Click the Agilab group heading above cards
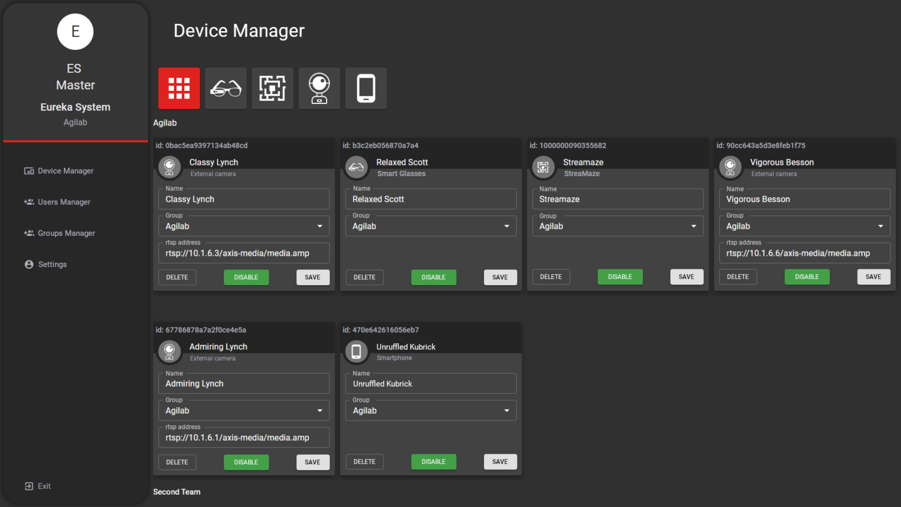Screen dimensions: 901x507 click(165, 123)
